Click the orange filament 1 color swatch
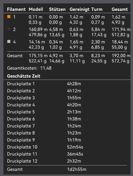 pos(9,17)
